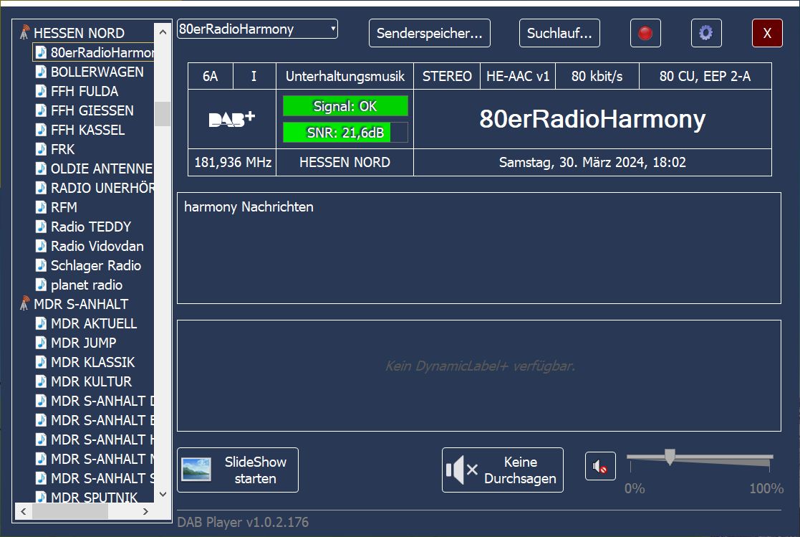Click the music note icon beside MDR JUMP

[x=42, y=343]
